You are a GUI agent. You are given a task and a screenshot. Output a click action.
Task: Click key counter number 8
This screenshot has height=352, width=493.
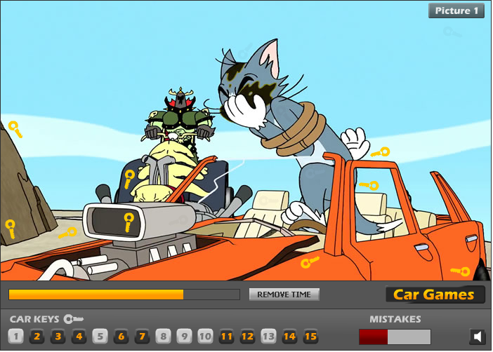coord(163,337)
